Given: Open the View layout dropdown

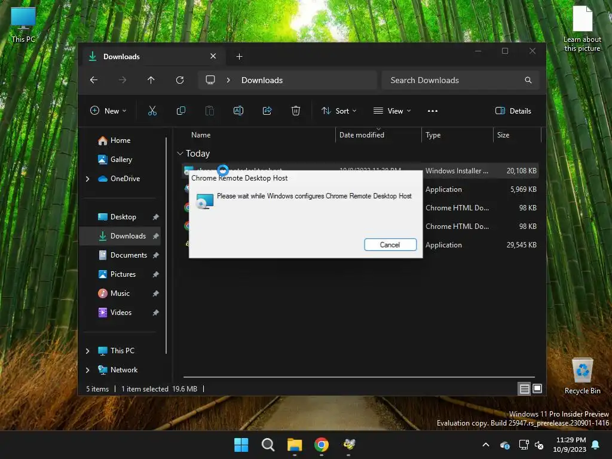Looking at the screenshot, I should pyautogui.click(x=392, y=111).
